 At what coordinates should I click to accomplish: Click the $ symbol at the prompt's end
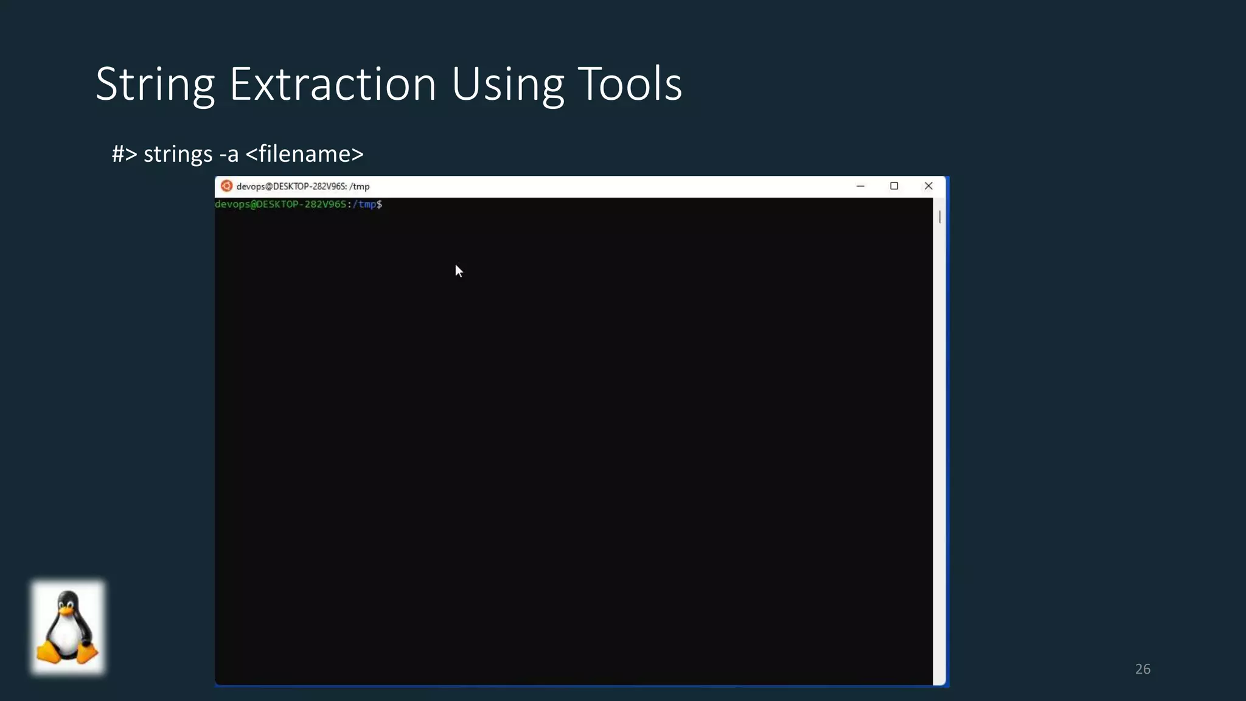380,204
